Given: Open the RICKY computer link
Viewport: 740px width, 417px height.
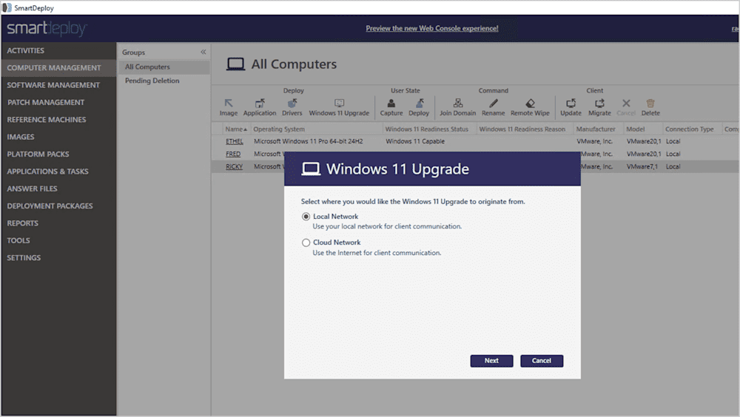Looking at the screenshot, I should (234, 166).
